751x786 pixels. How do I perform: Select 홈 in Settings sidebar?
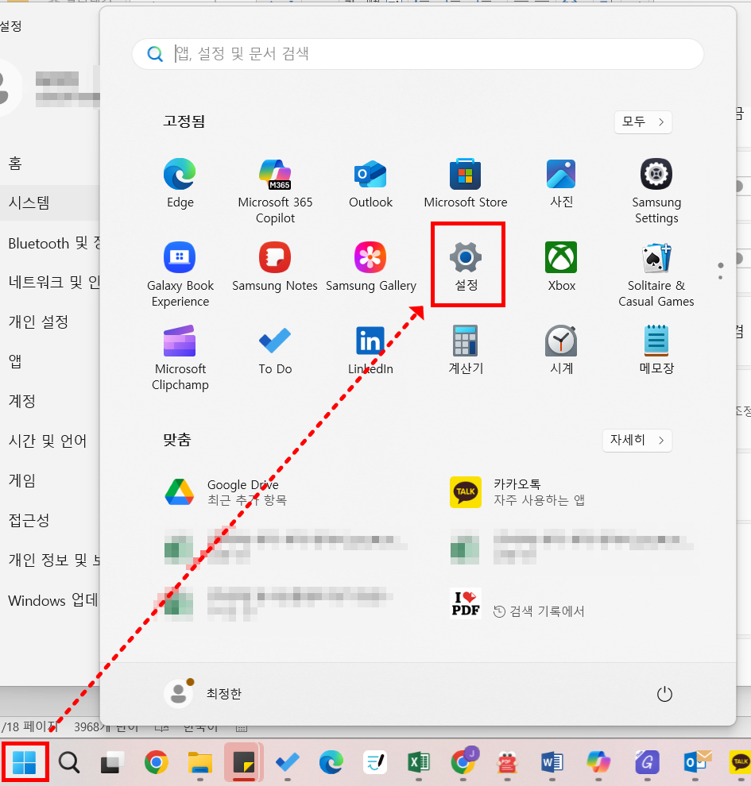[15, 164]
